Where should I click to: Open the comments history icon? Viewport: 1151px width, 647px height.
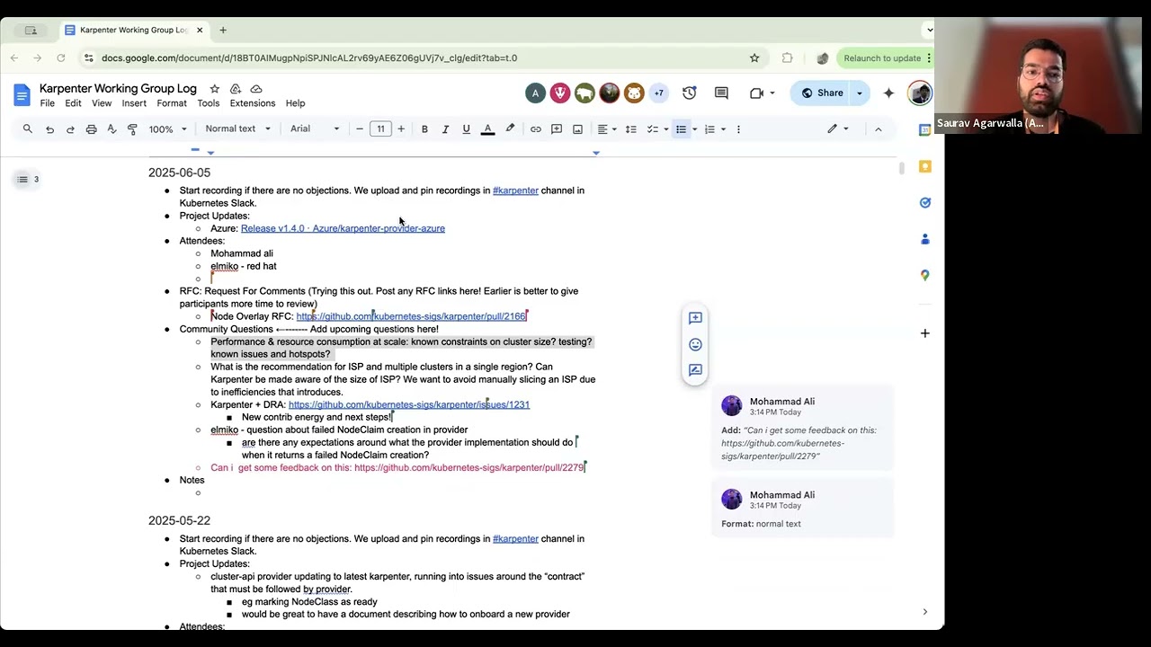coord(721,93)
